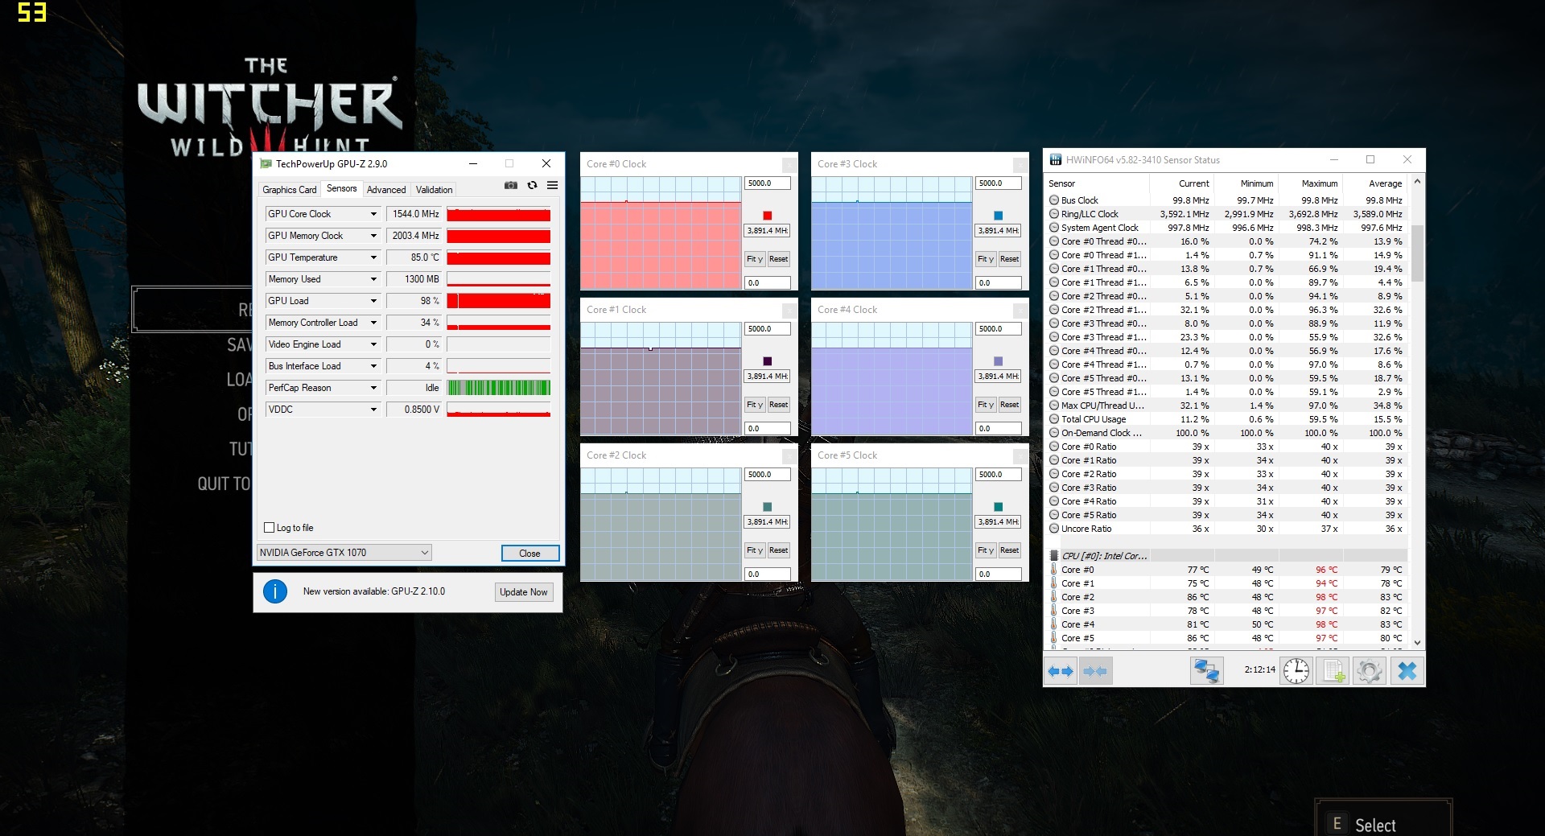Expand the VDDC sensor dropdown
The image size is (1545, 836).
(373, 410)
